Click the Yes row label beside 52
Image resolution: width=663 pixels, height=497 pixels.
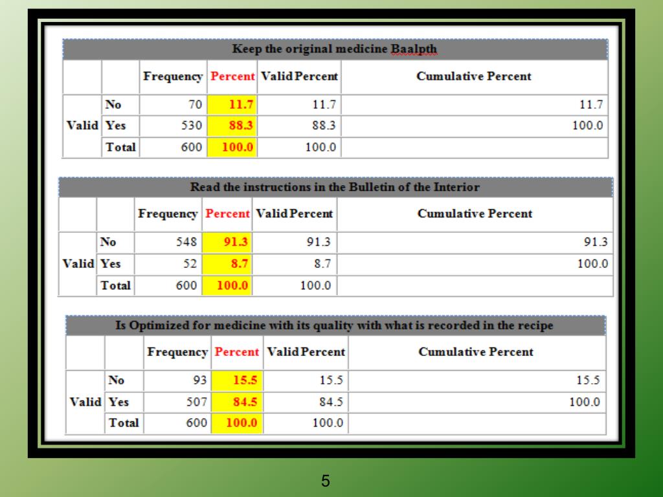tap(110, 264)
